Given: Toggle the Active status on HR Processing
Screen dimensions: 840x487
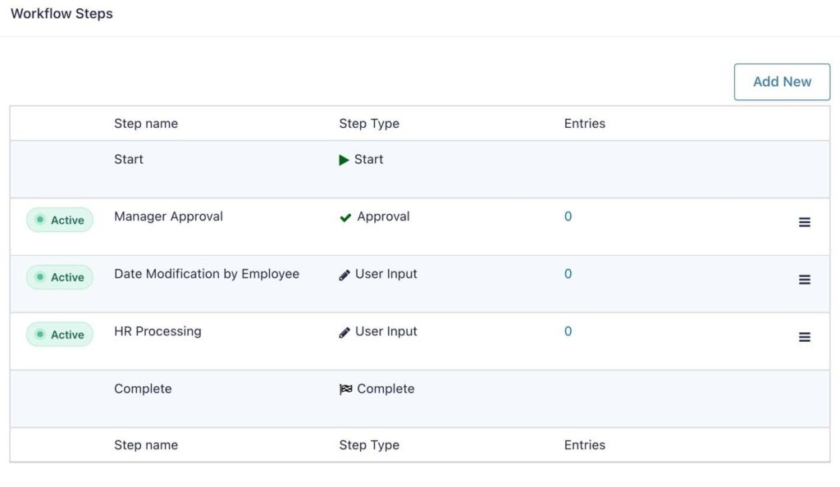Looking at the screenshot, I should coord(59,335).
